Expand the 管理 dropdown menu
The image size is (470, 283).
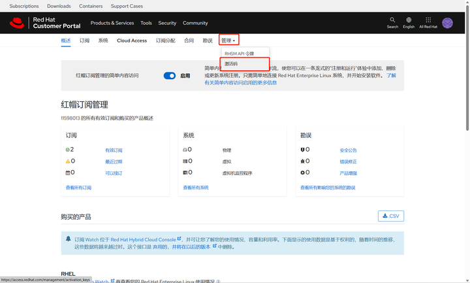coord(228,41)
